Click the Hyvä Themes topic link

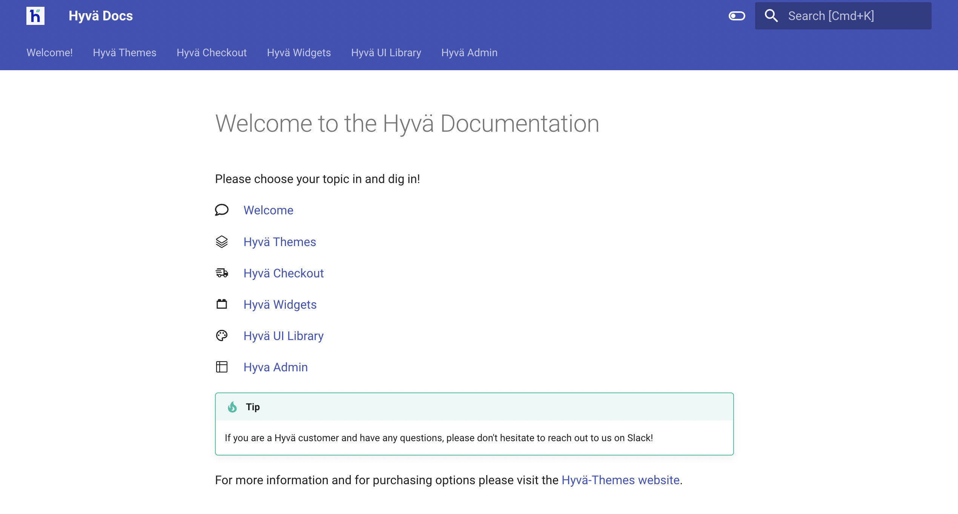click(280, 242)
